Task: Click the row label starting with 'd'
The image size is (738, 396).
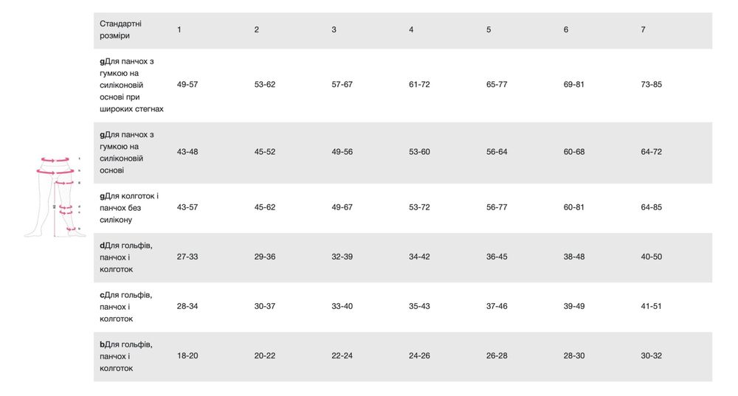Action: click(126, 257)
